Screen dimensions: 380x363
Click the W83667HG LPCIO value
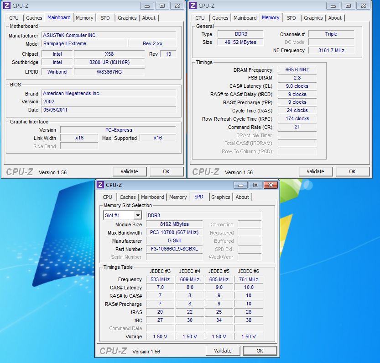point(109,72)
